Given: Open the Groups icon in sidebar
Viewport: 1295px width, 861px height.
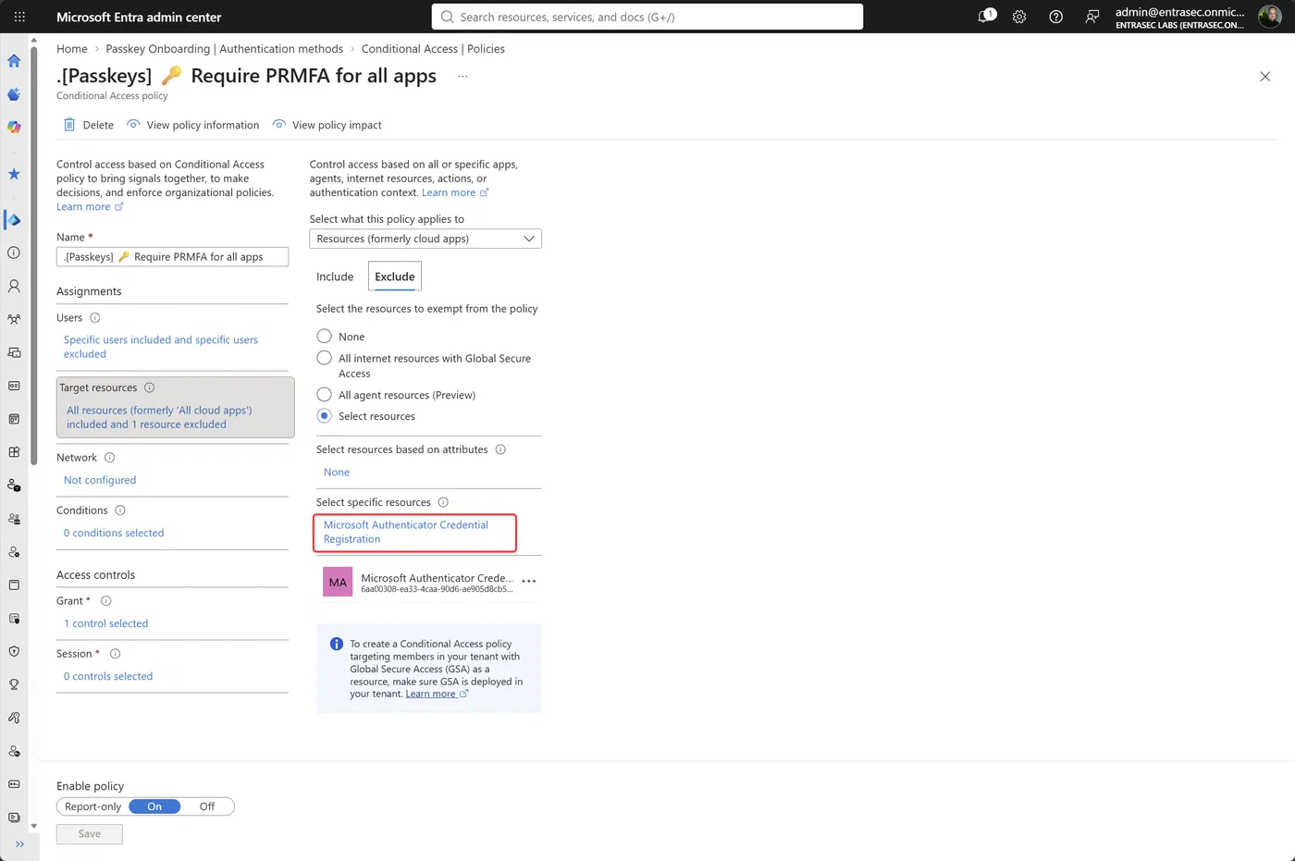Looking at the screenshot, I should pos(14,319).
